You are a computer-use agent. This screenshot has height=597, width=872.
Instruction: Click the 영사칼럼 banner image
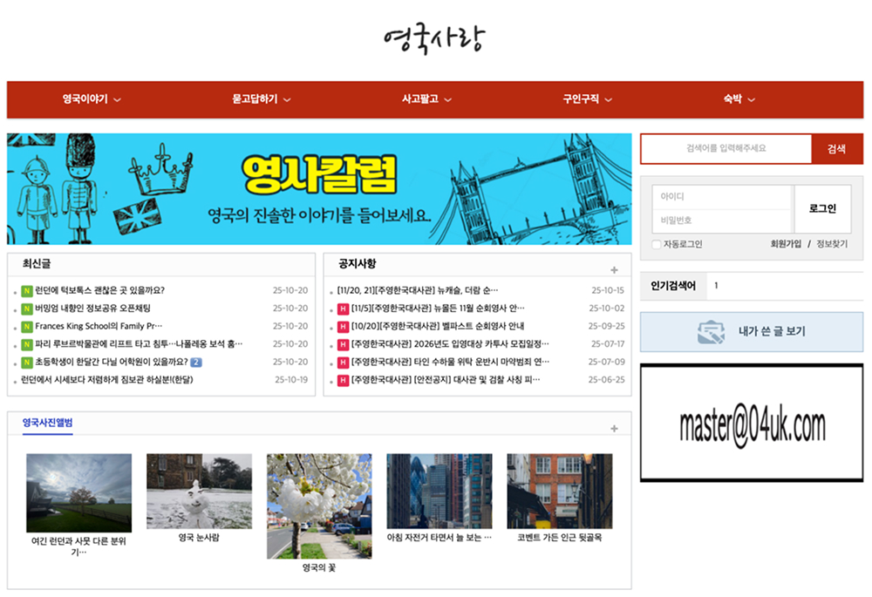click(319, 189)
